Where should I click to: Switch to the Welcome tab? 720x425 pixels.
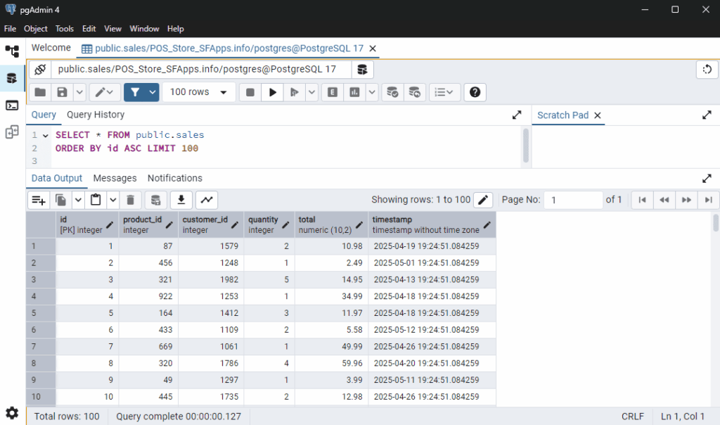click(51, 48)
